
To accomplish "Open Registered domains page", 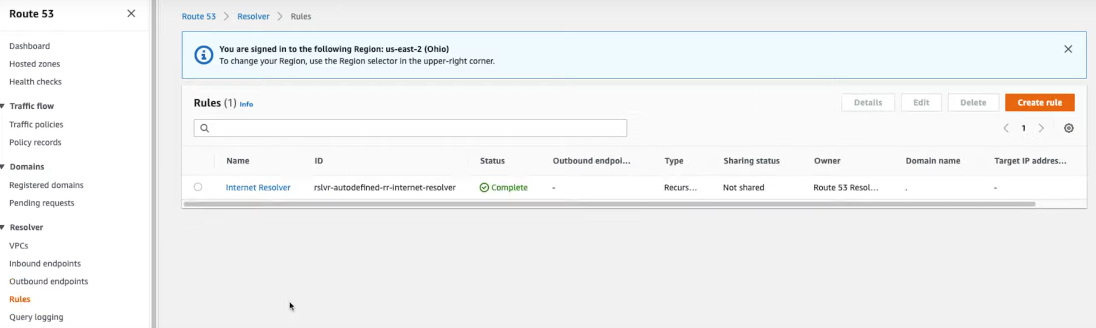I will [46, 185].
